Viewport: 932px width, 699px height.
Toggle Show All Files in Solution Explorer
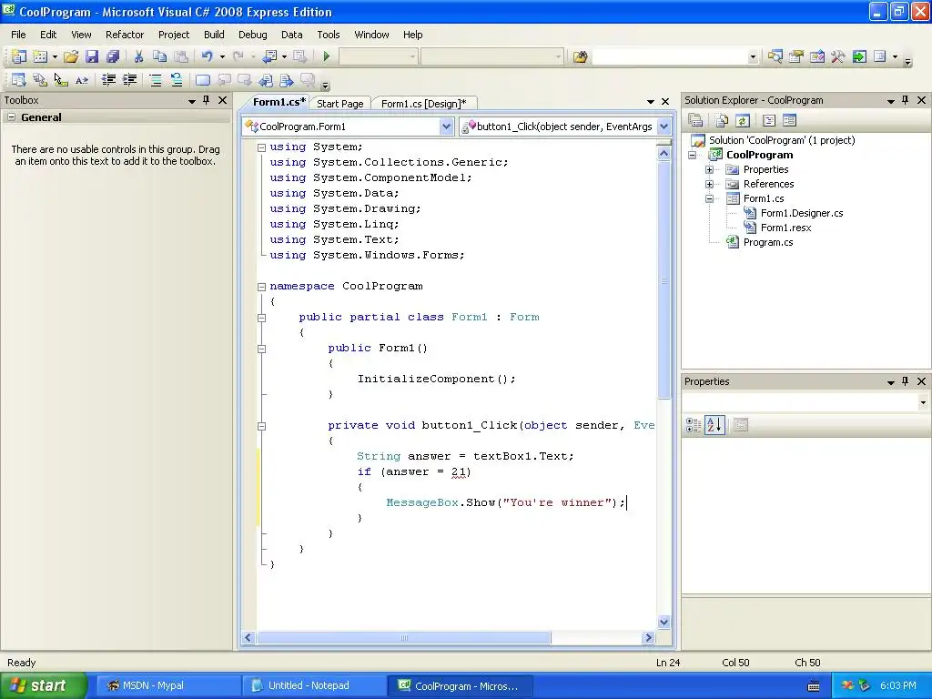click(722, 121)
